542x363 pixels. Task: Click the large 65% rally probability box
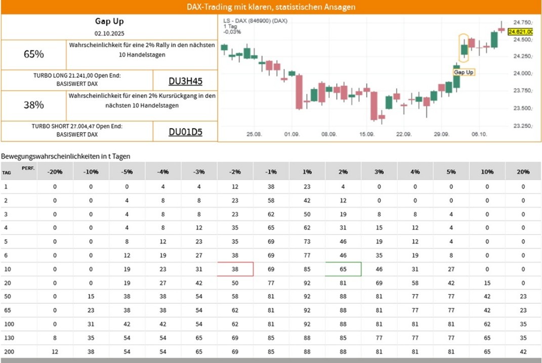coord(34,54)
